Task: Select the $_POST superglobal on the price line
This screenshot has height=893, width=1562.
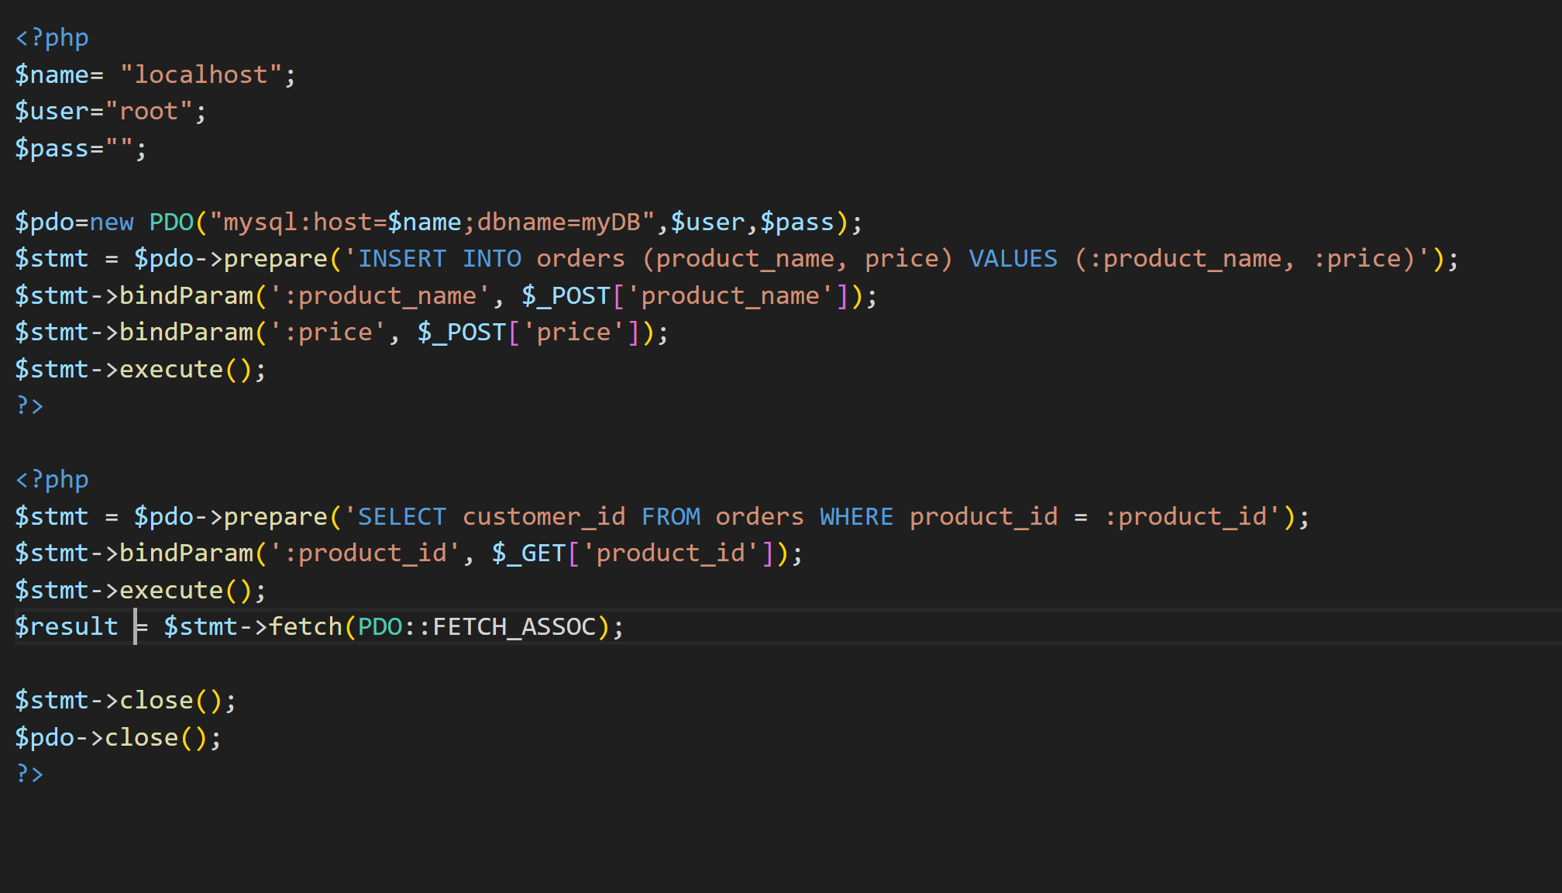Action: click(x=459, y=332)
